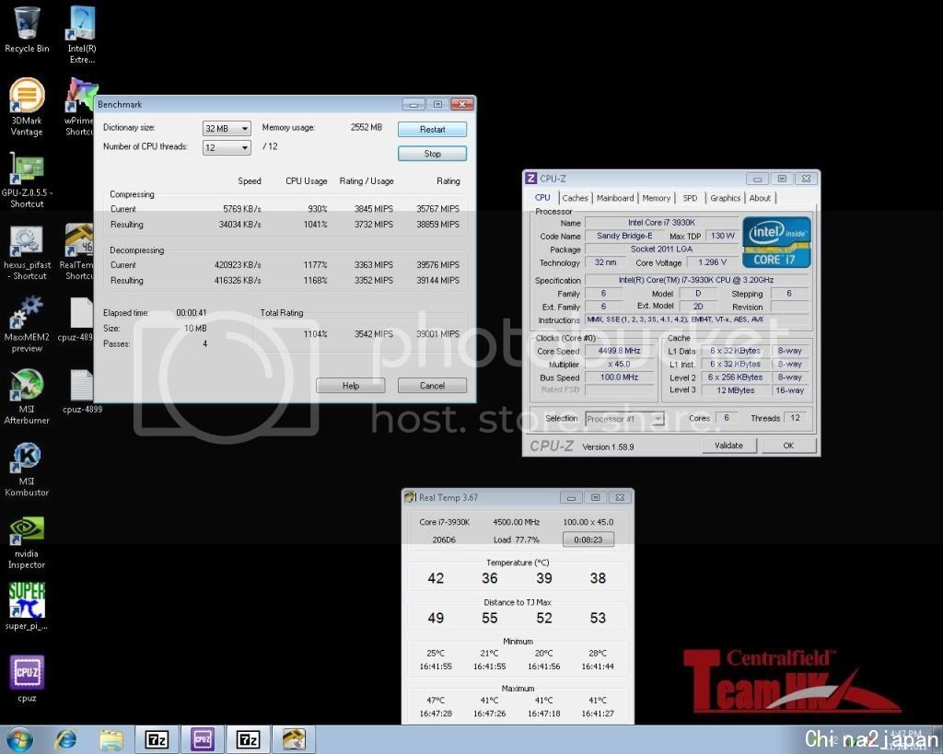Screen dimensions: 943x754
Task: Click the Real Temp title bar icon
Action: point(410,497)
